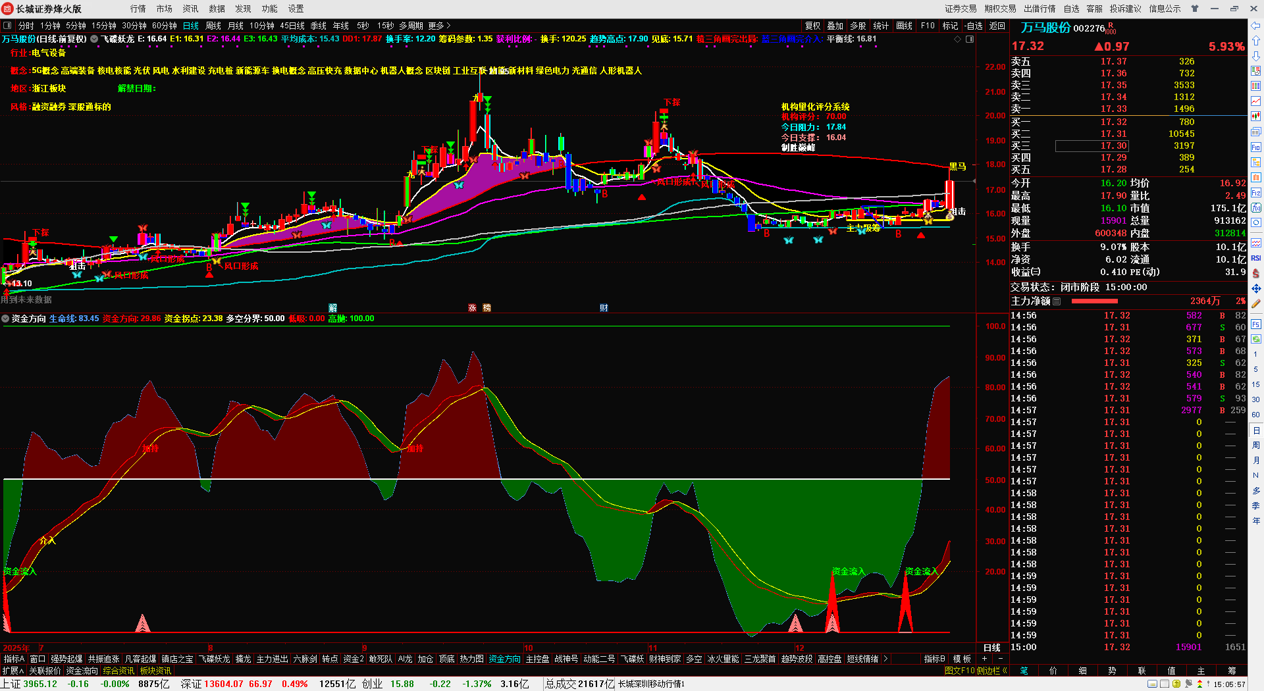The height and width of the screenshot is (691, 1264).
Task: Toggle the 多股 multi-stock view
Action: [x=858, y=26]
